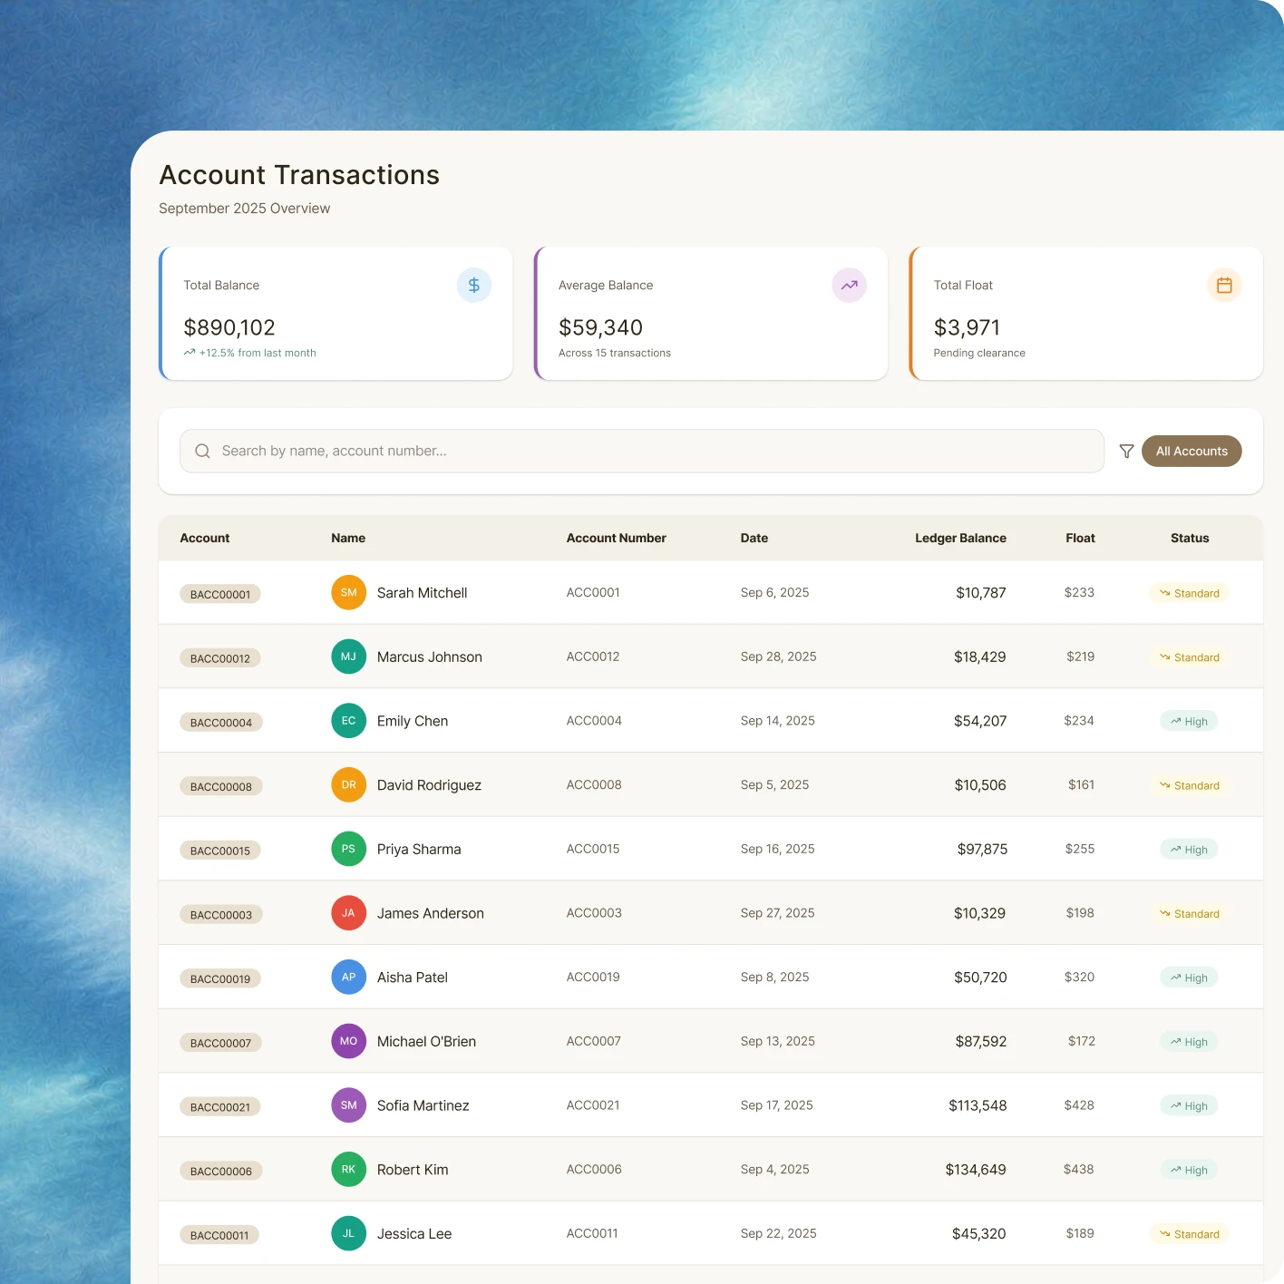
Task: Click Aisha Patel's High status badge
Action: [x=1189, y=978]
